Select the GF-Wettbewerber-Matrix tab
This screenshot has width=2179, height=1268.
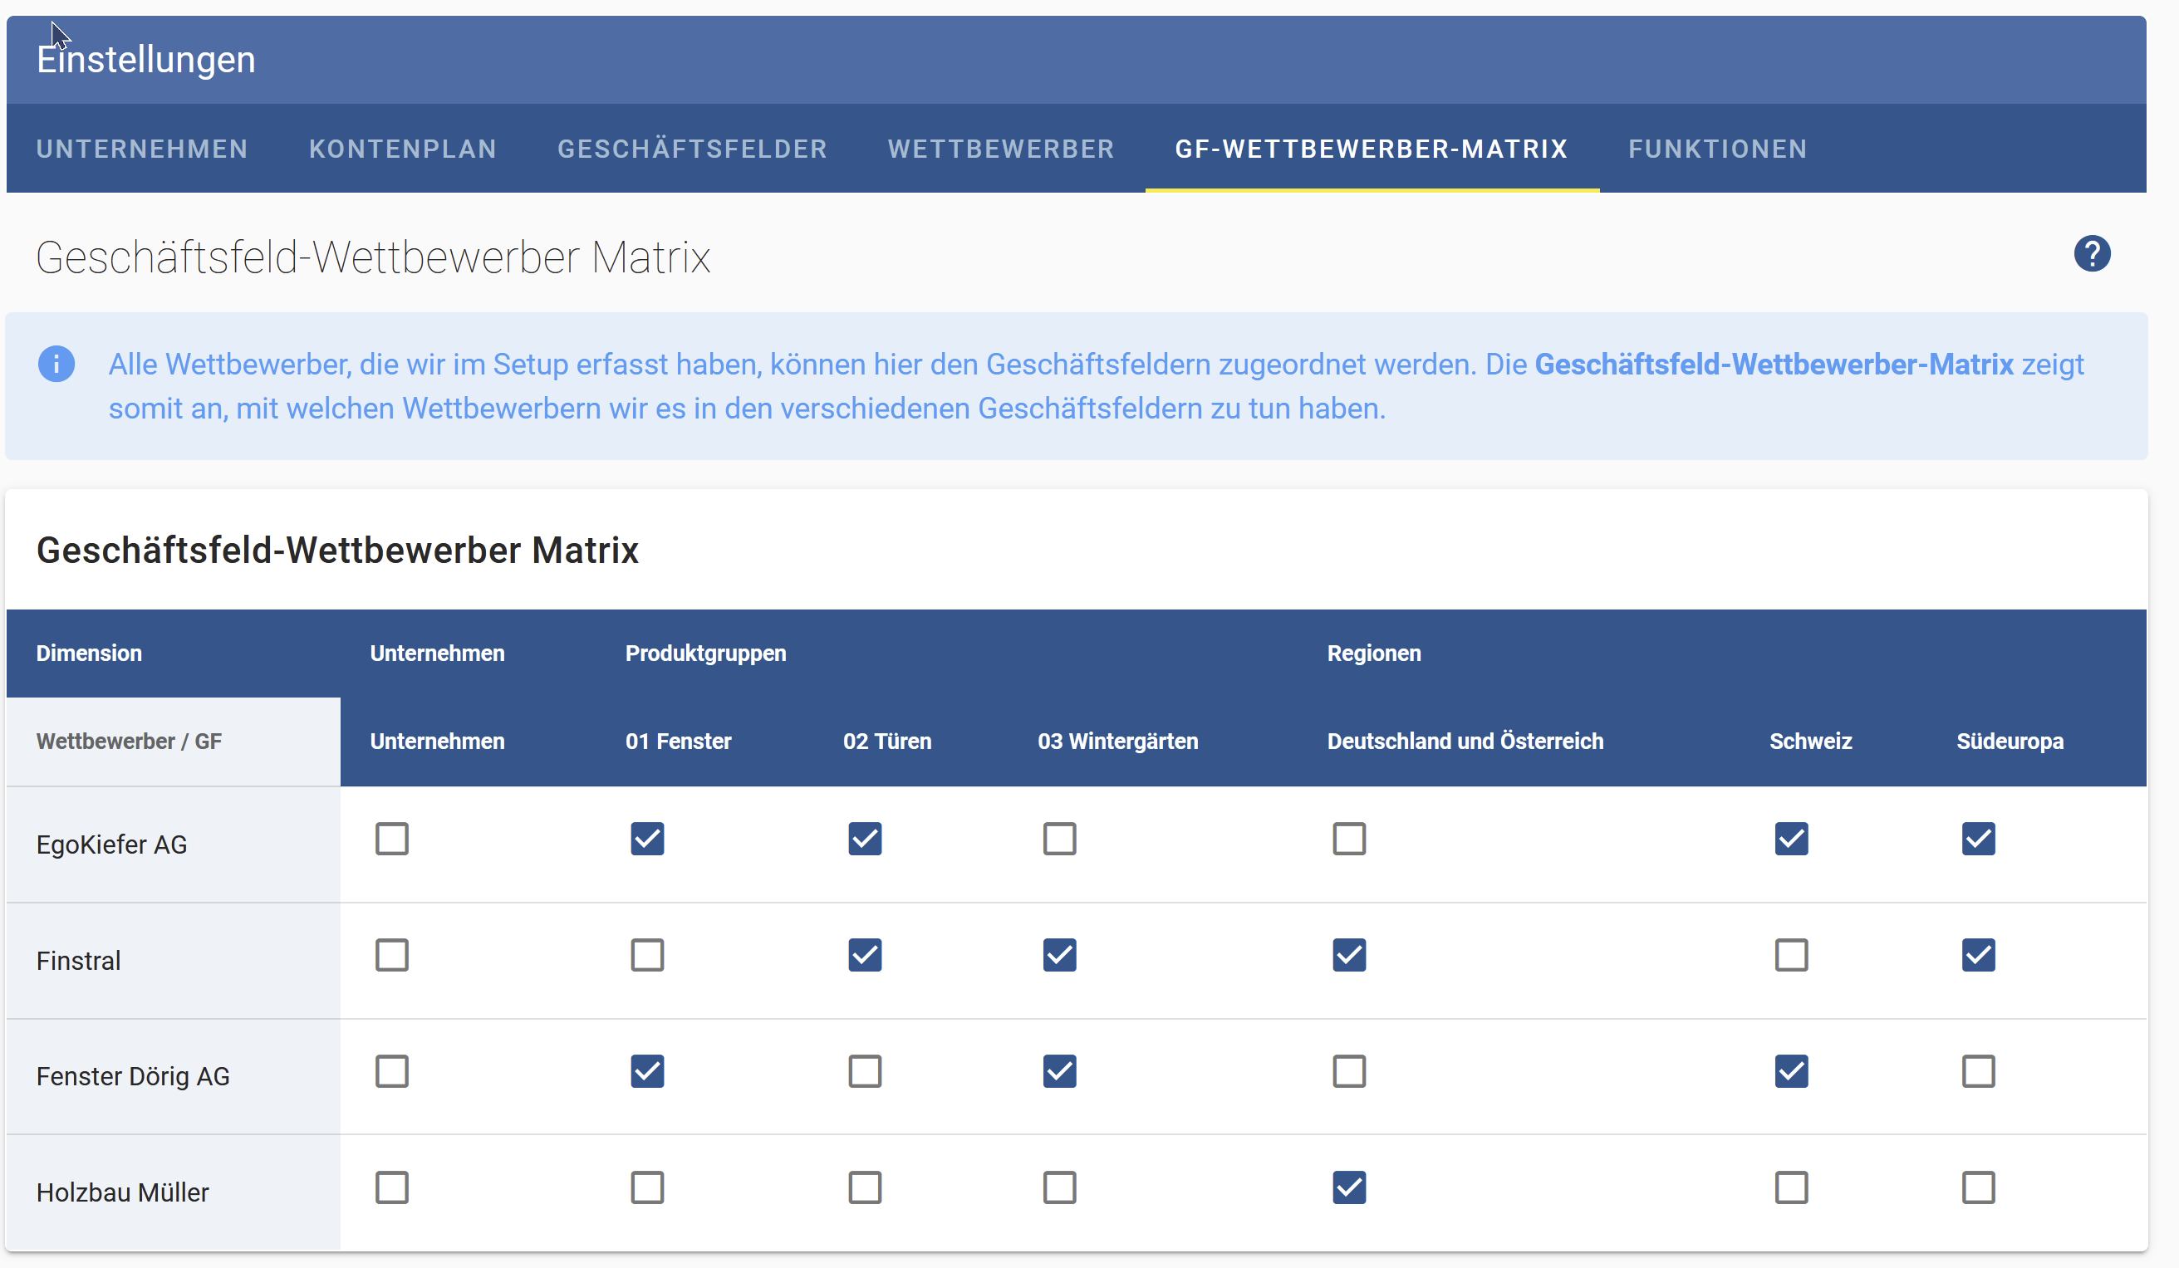pos(1371,149)
